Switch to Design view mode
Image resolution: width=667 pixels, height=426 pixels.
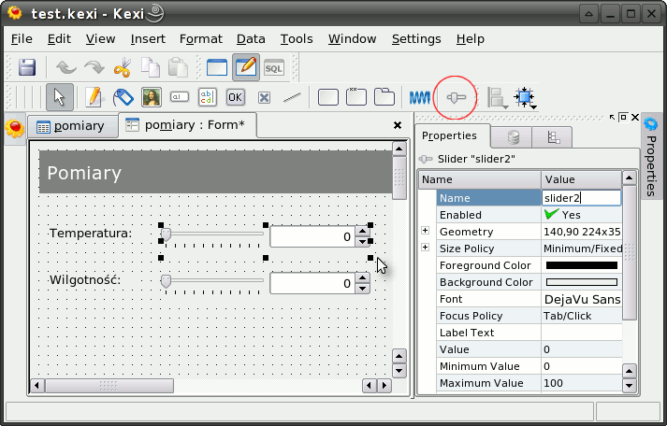tap(246, 67)
